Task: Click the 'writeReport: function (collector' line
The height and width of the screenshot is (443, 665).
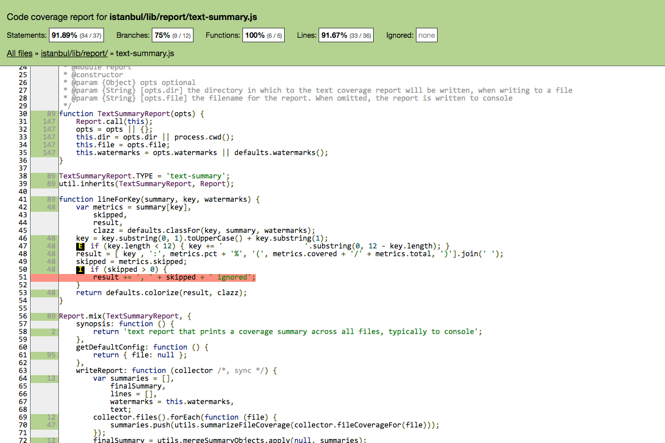Action: [x=176, y=371]
